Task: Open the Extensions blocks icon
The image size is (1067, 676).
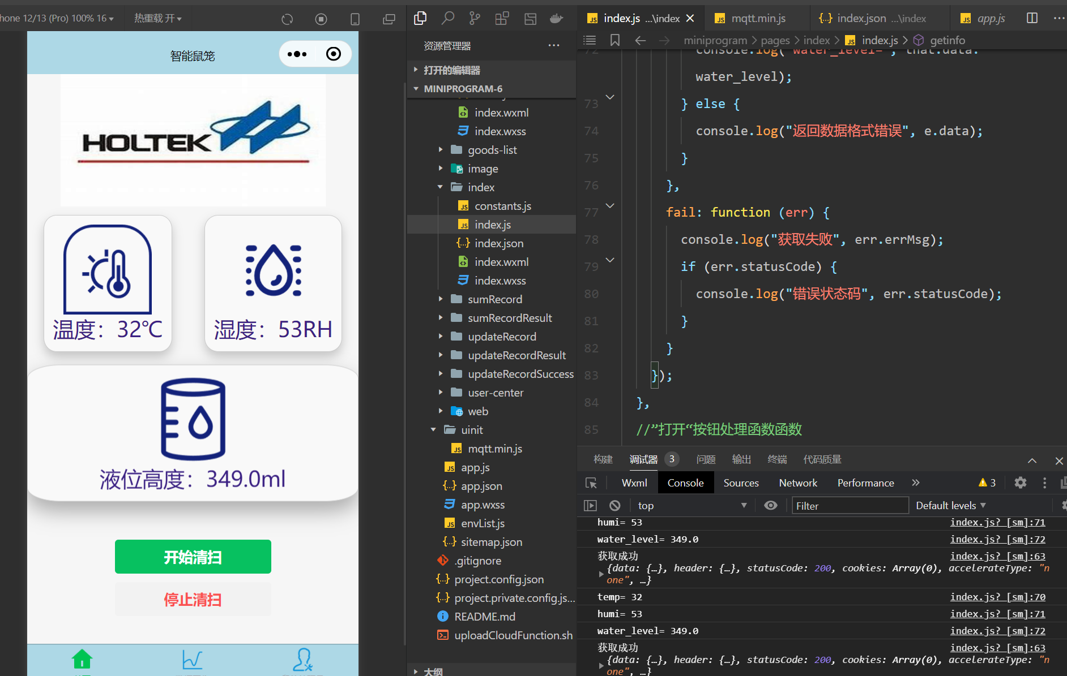Action: tap(502, 18)
